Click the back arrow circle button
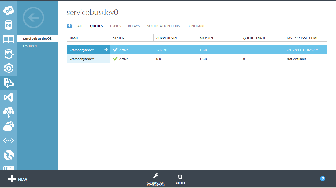 (33, 18)
